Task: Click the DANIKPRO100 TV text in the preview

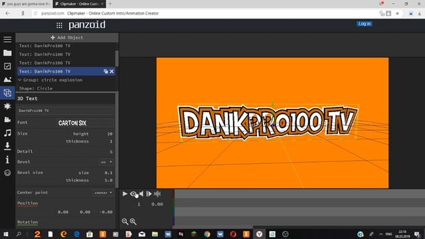Action: coord(268,122)
